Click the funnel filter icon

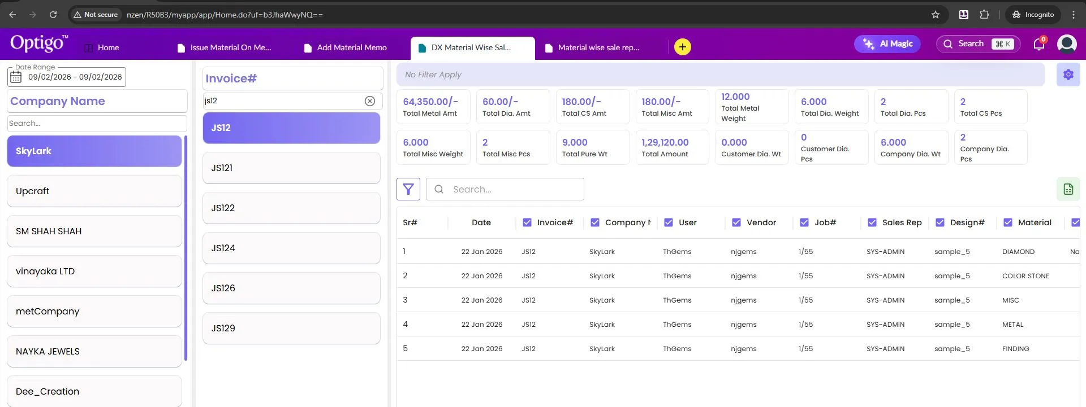[408, 189]
